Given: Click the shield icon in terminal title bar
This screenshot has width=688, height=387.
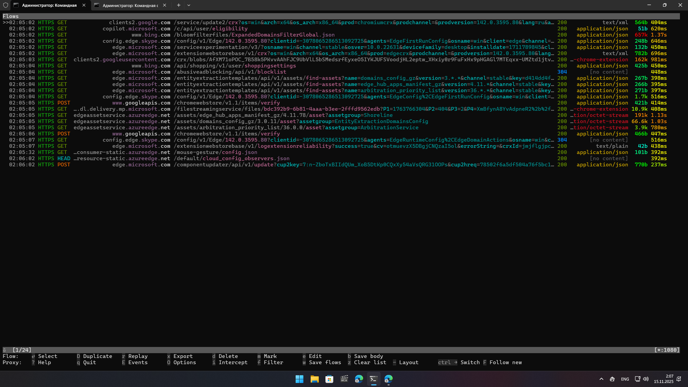Looking at the screenshot, I should pos(6,5).
